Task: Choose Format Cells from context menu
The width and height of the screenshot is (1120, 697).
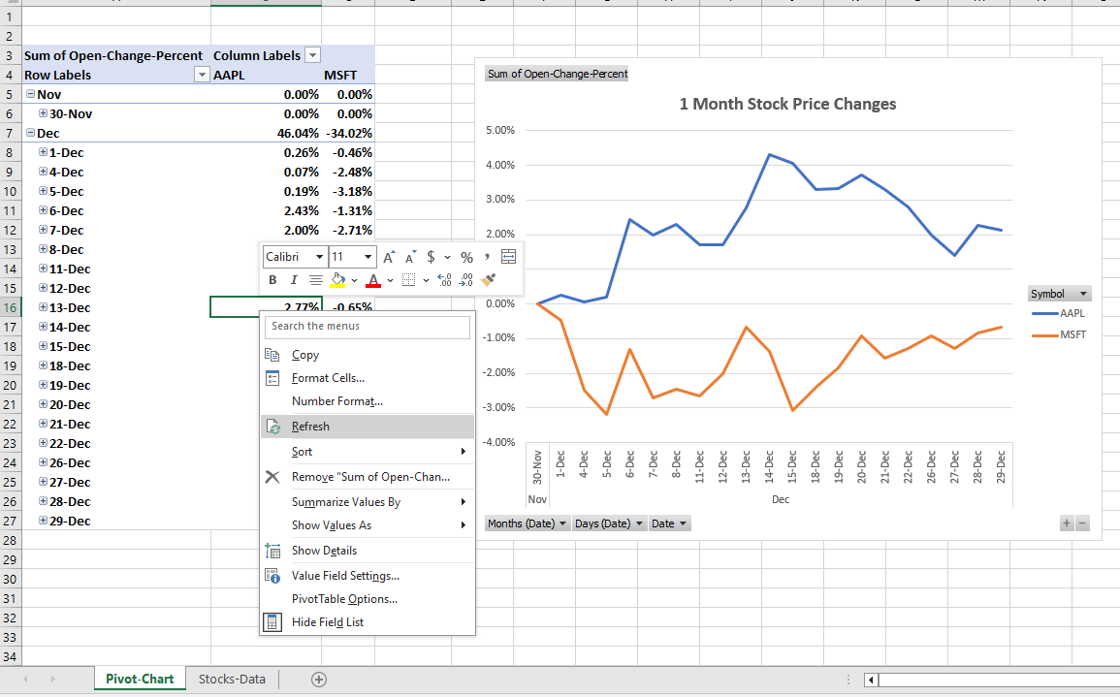Action: click(x=368, y=378)
